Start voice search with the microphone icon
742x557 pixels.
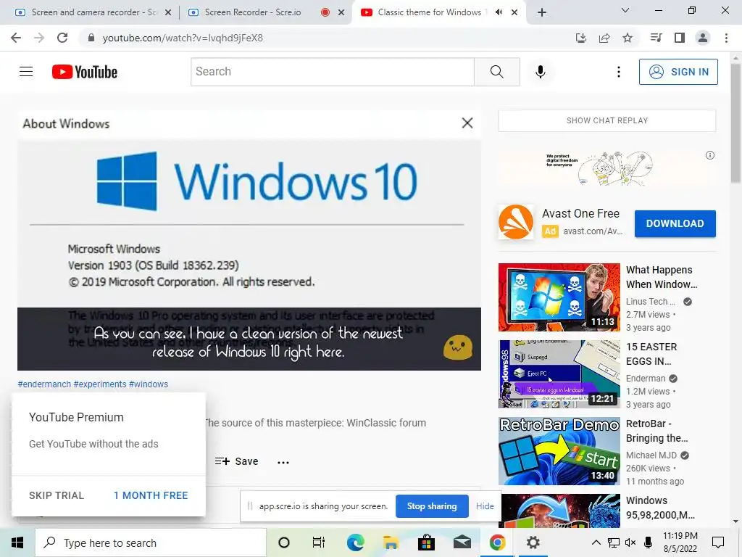click(x=540, y=72)
